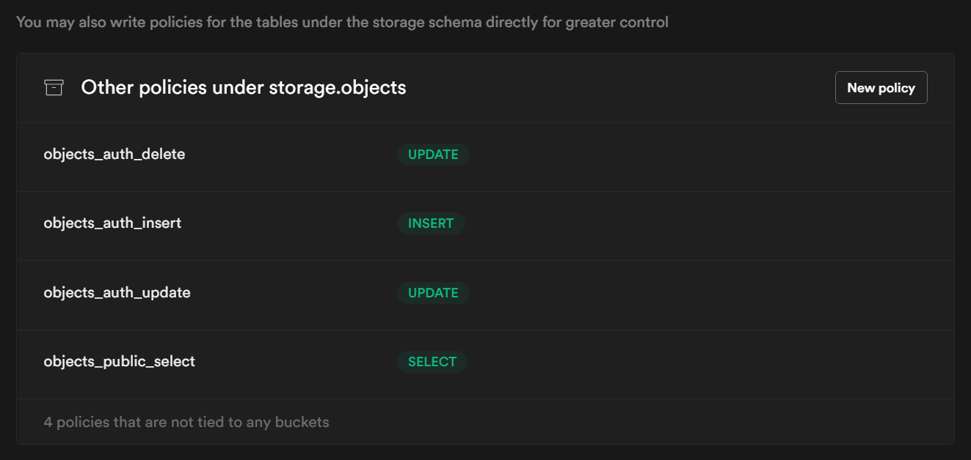Select the objects_public_select policy name label
Image resolution: width=971 pixels, height=460 pixels.
(x=118, y=361)
